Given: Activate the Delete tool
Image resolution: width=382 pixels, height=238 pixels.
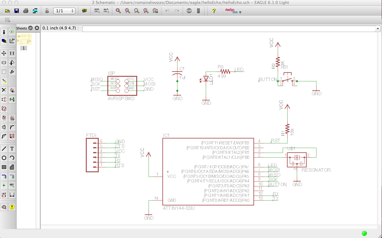Looking at the screenshot, I should (x=4, y=90).
